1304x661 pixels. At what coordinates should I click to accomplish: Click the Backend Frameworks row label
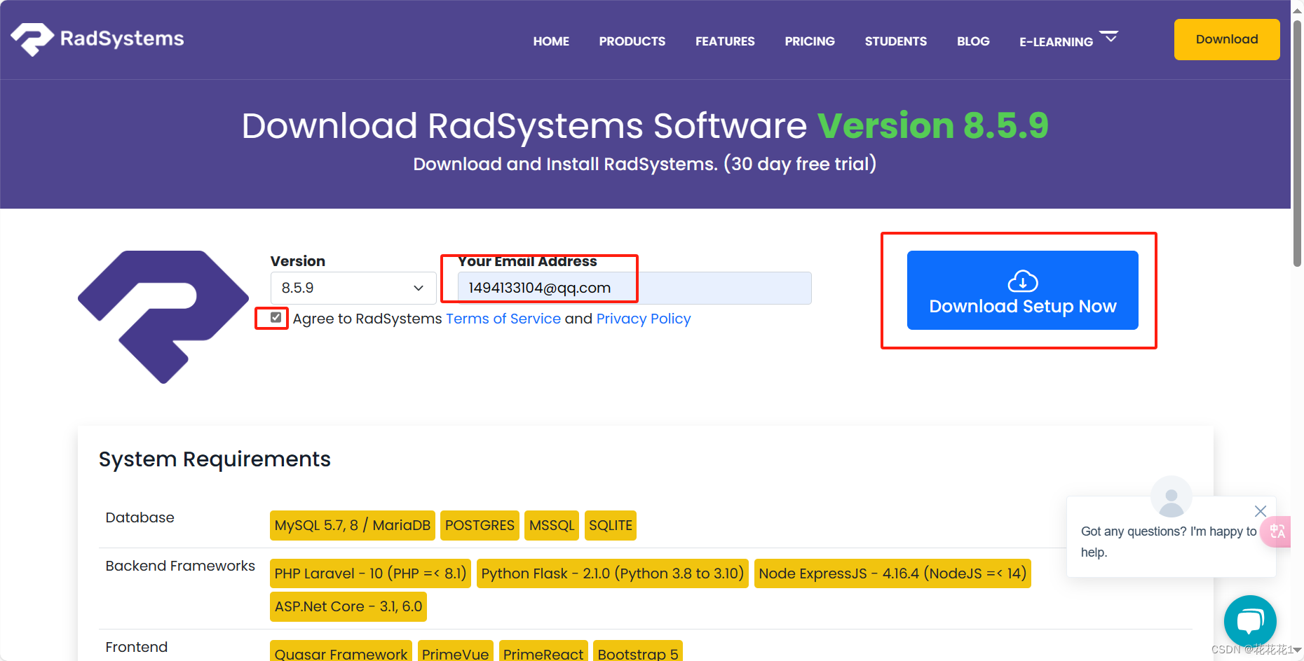pos(180,566)
